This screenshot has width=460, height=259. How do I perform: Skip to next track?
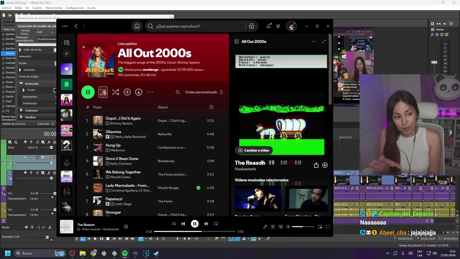[206, 224]
